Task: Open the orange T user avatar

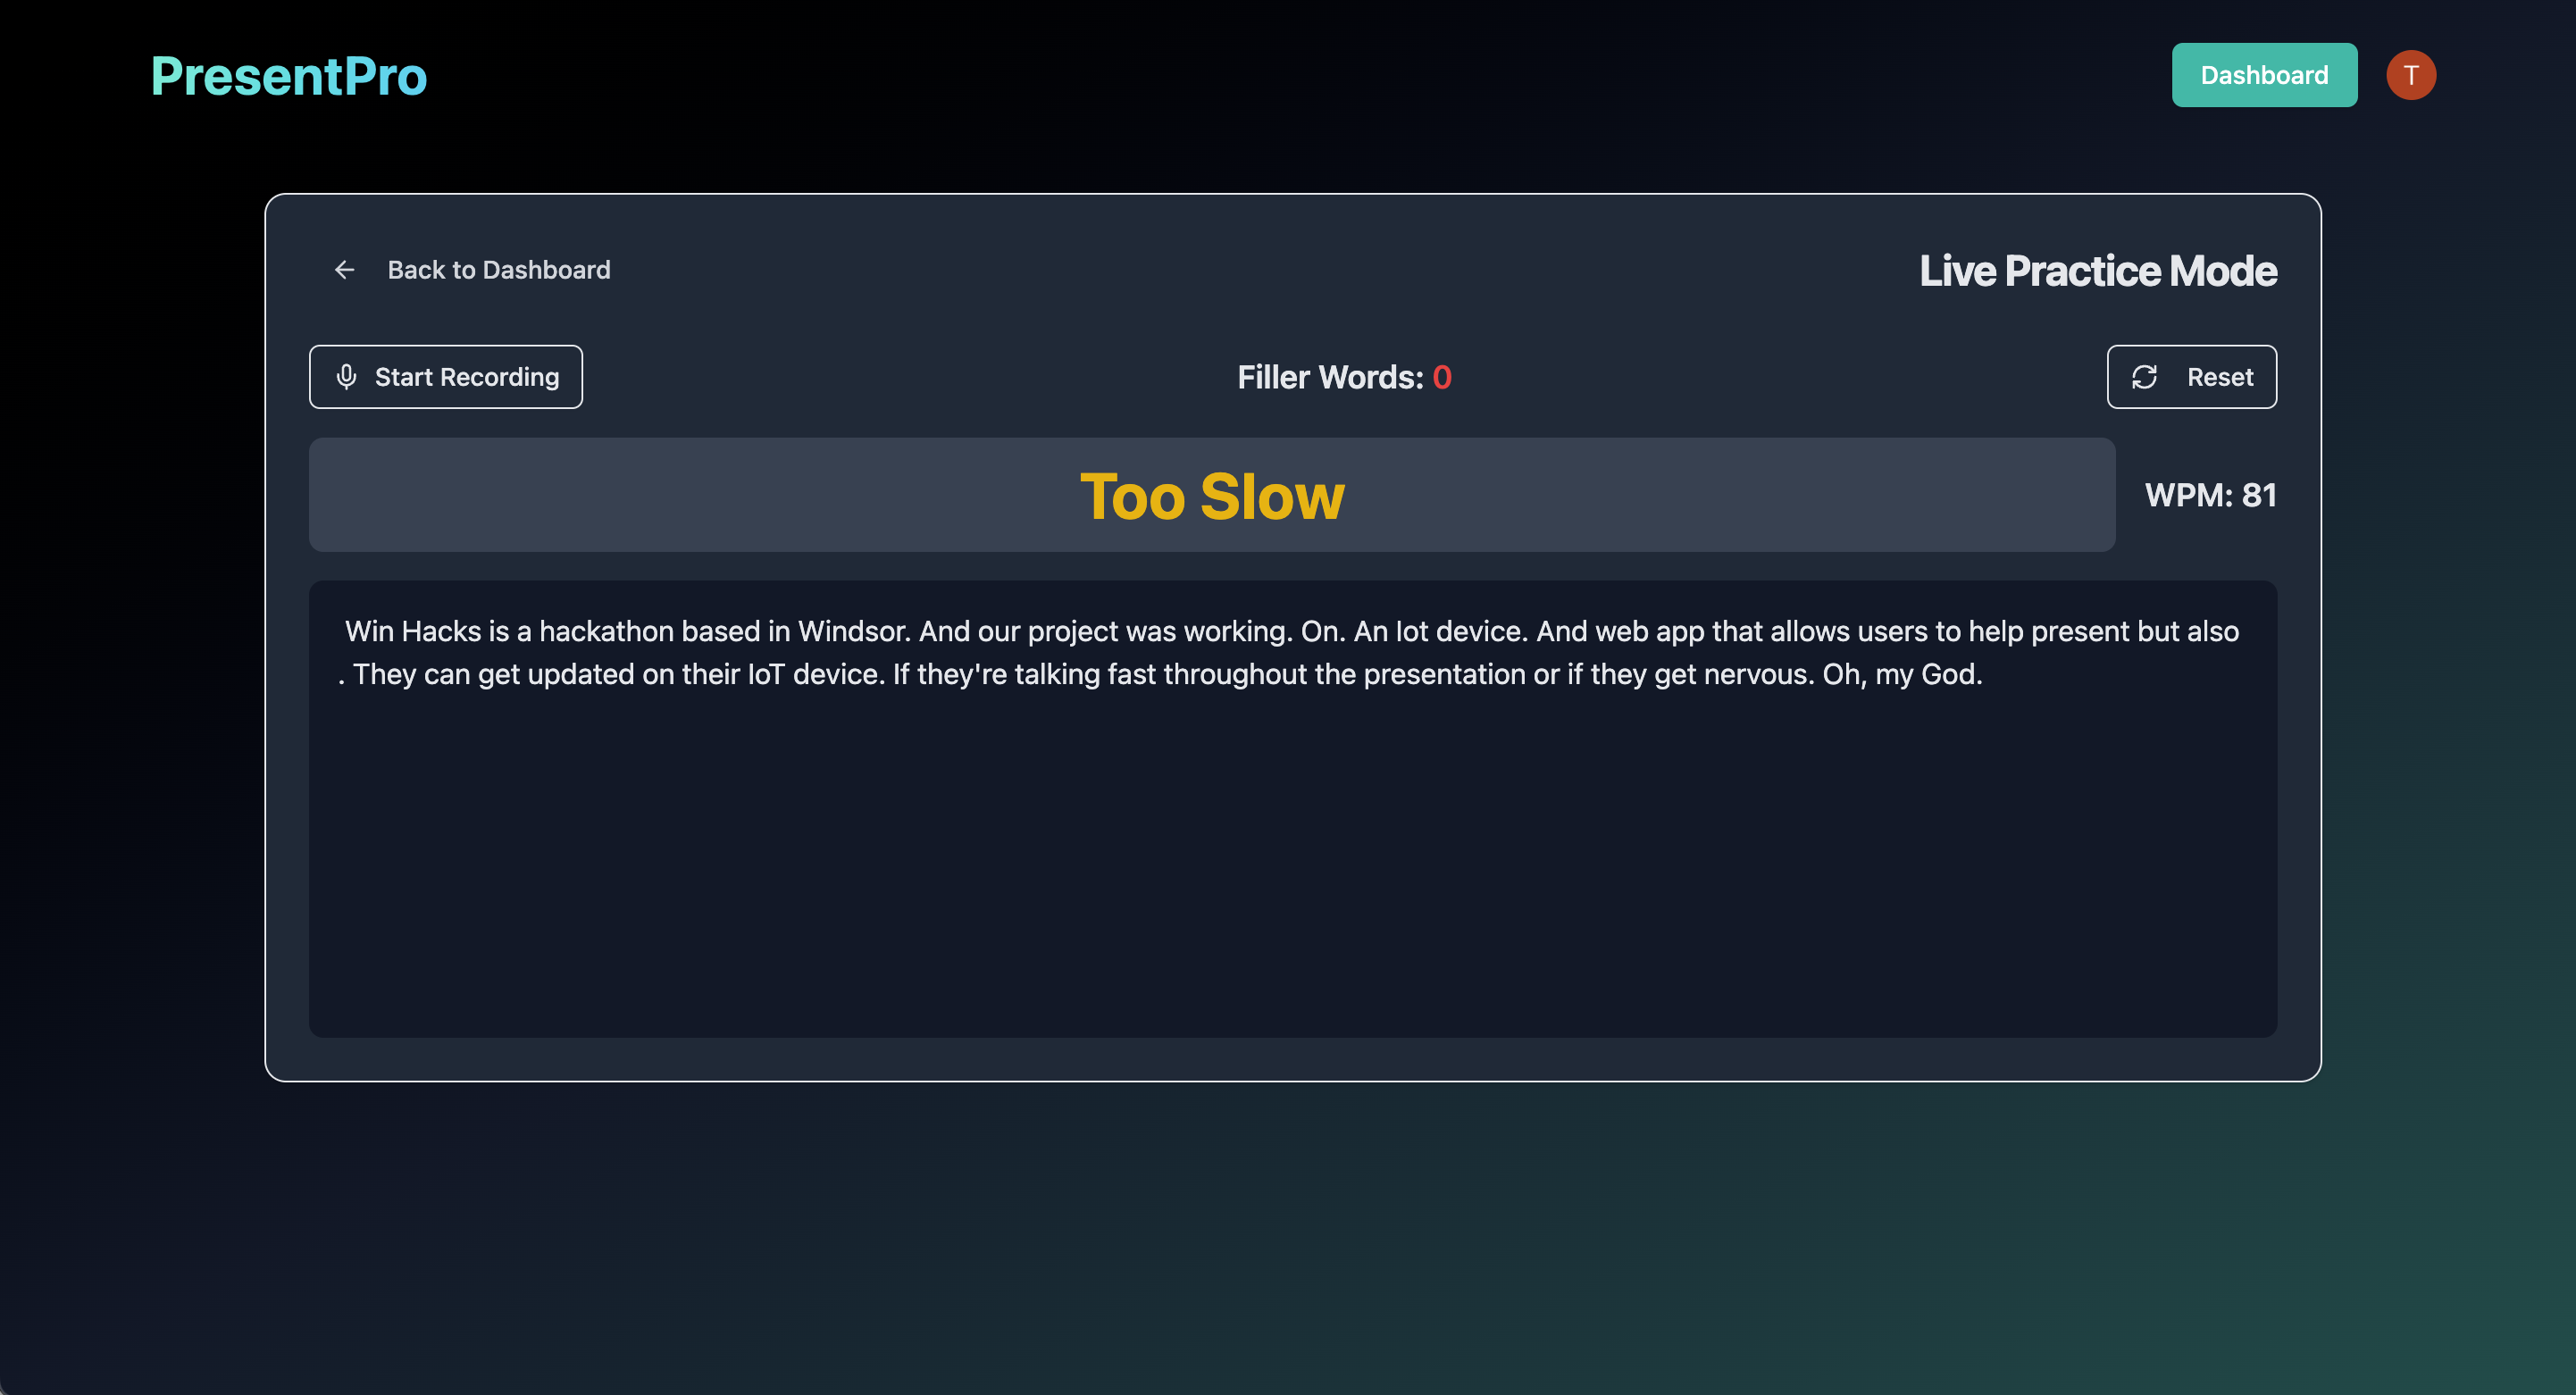Action: [2410, 75]
